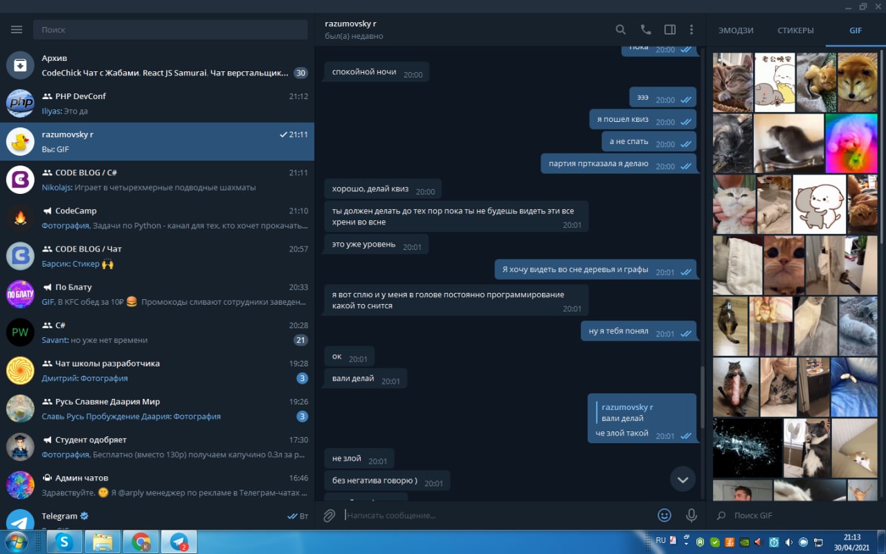This screenshot has width=886, height=554.
Task: Record a voice message with microphone icon
Action: point(691,515)
